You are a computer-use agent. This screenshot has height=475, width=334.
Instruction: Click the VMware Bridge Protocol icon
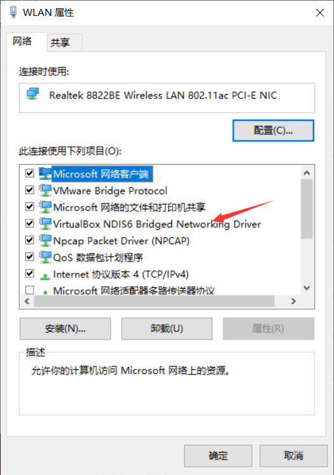pos(45,190)
